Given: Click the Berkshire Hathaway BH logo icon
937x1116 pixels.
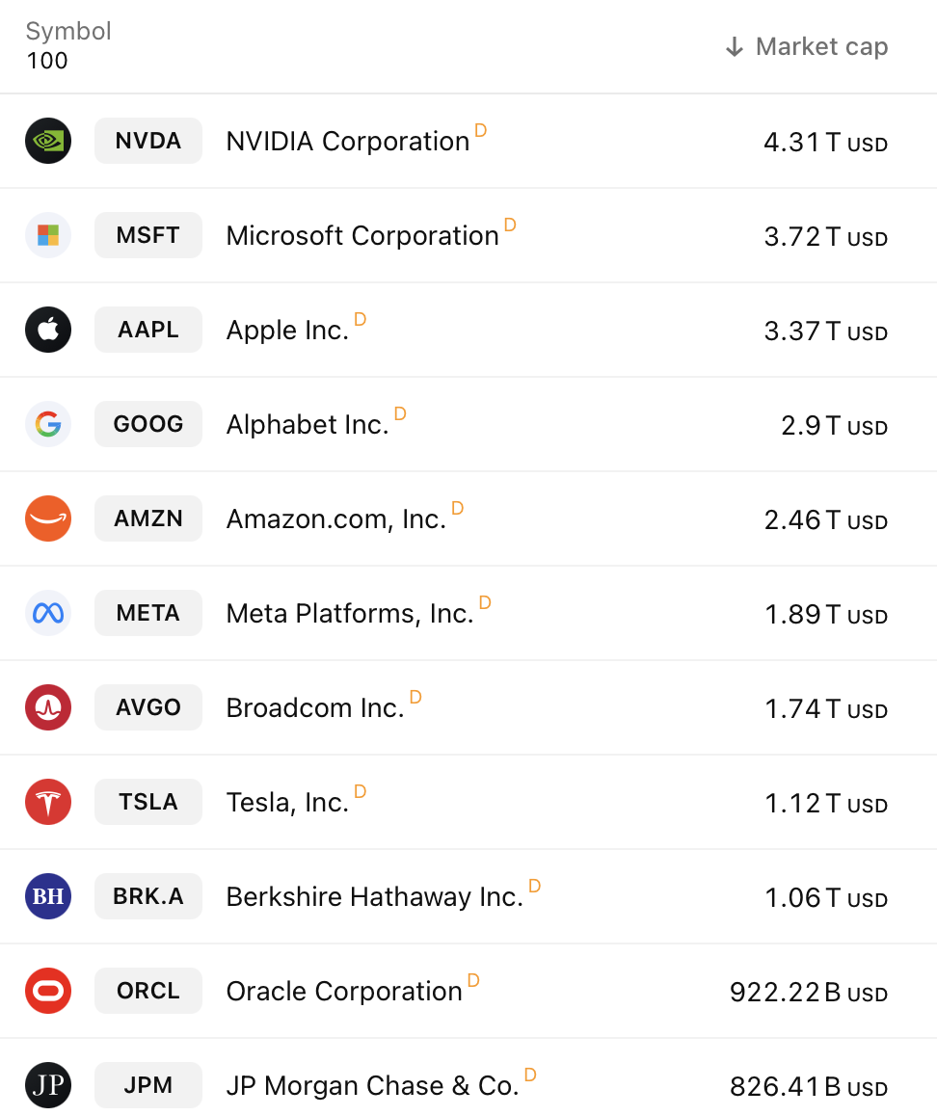Looking at the screenshot, I should [x=47, y=896].
